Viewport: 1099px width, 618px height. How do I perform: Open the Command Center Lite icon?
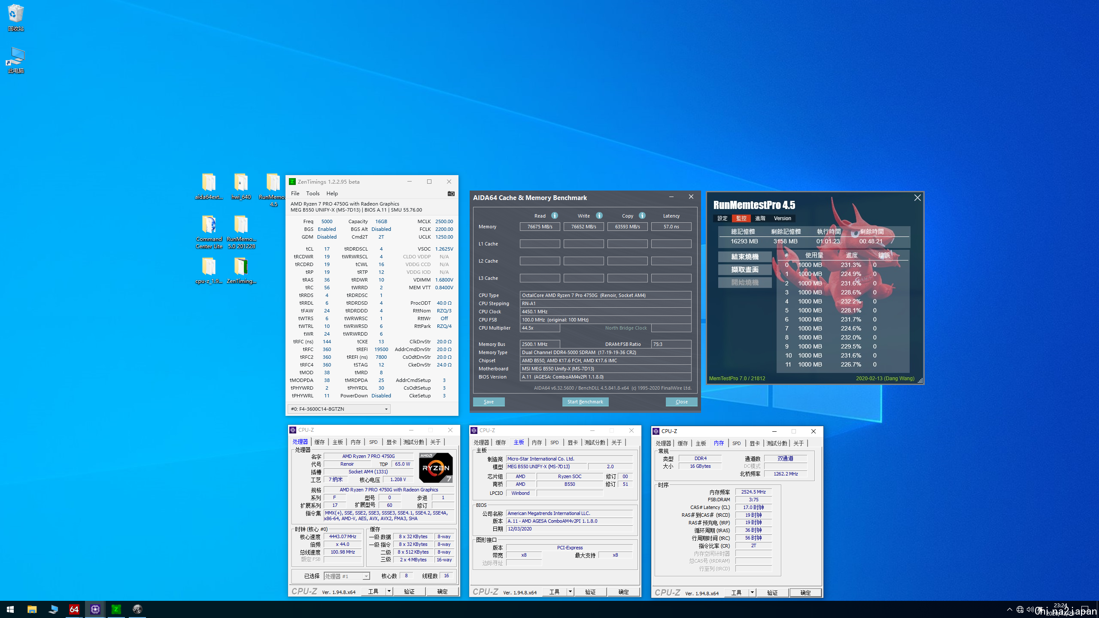click(209, 232)
